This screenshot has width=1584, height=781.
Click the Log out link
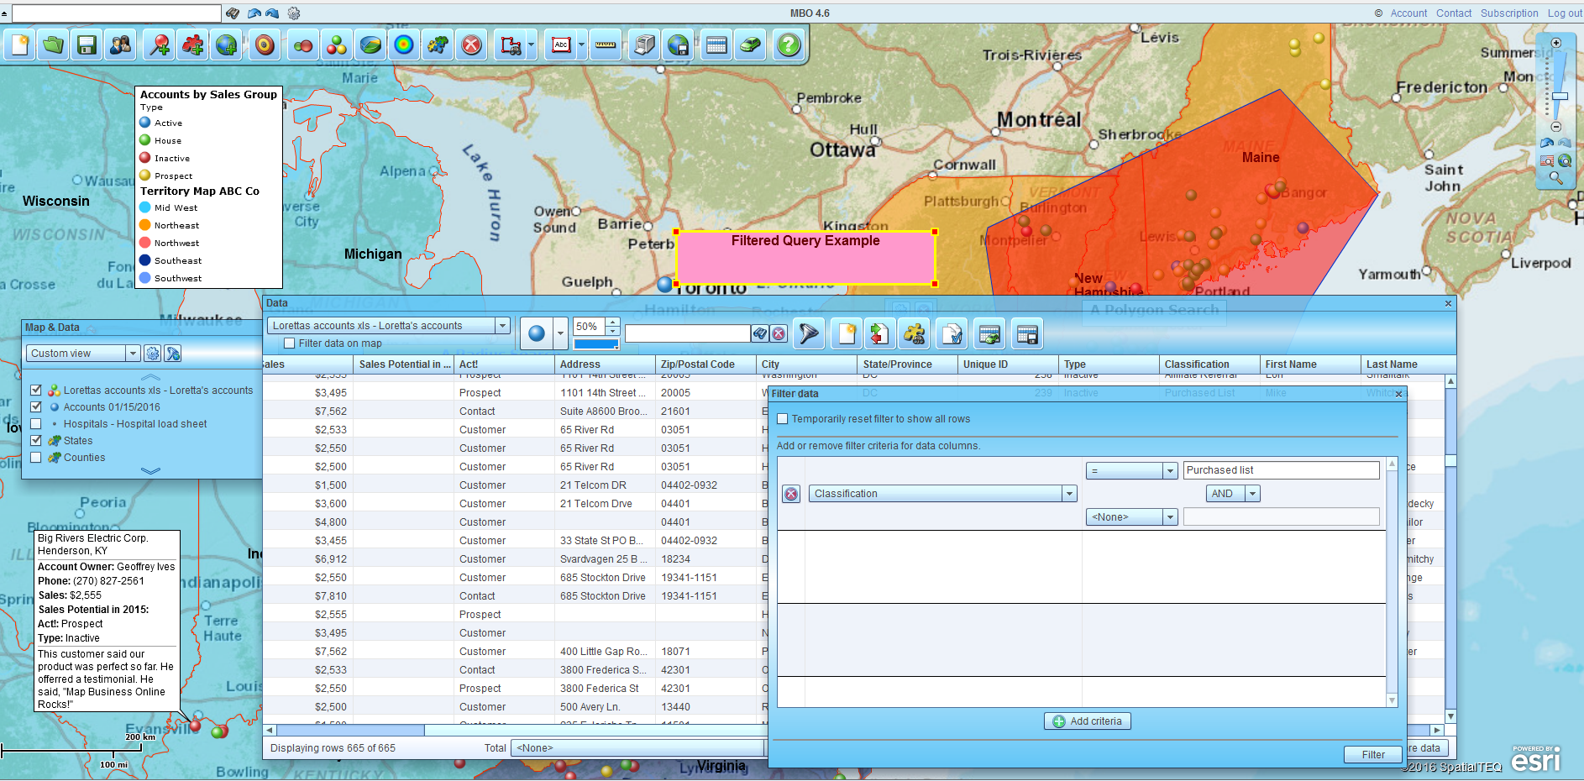(x=1565, y=13)
